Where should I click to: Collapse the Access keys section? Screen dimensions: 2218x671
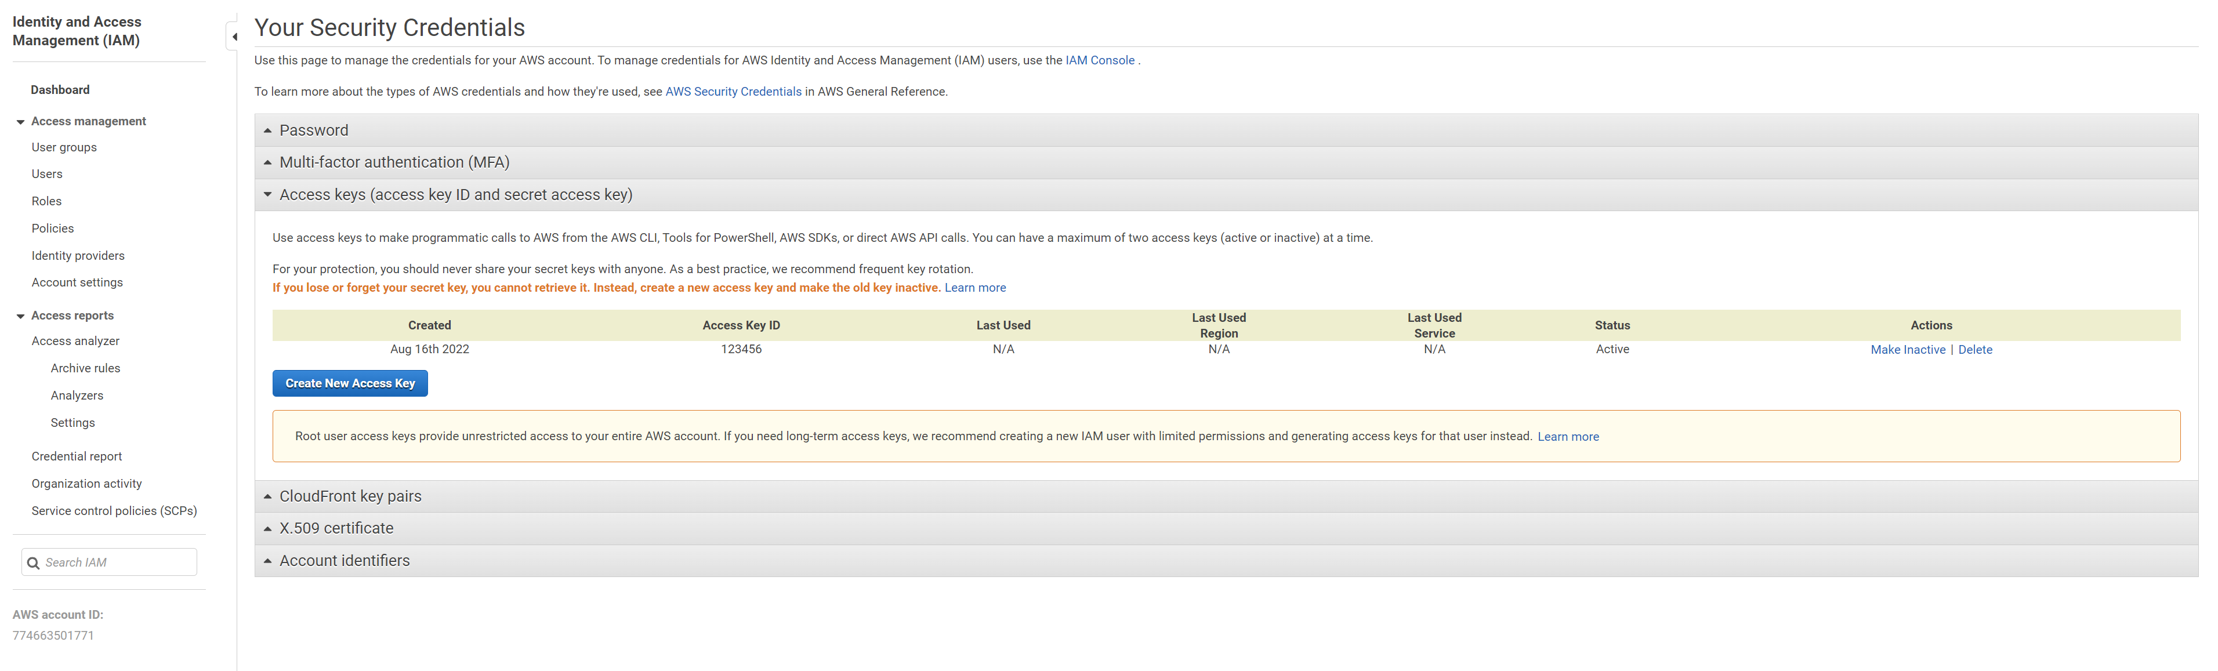coord(455,195)
